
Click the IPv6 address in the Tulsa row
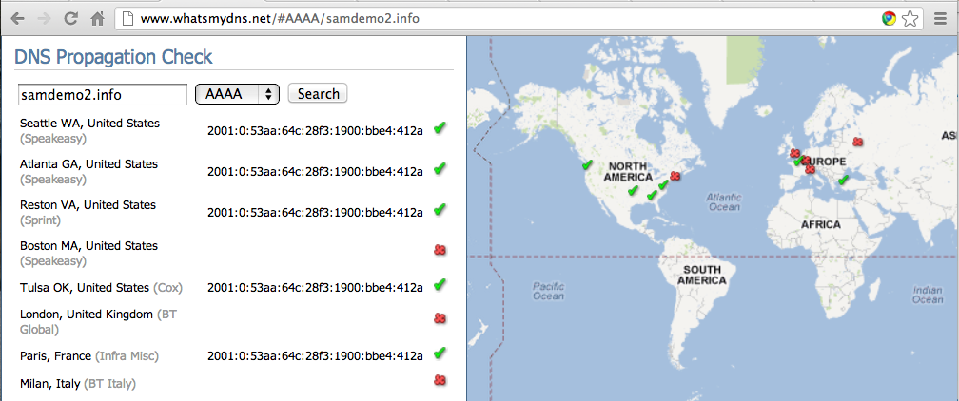tap(315, 287)
